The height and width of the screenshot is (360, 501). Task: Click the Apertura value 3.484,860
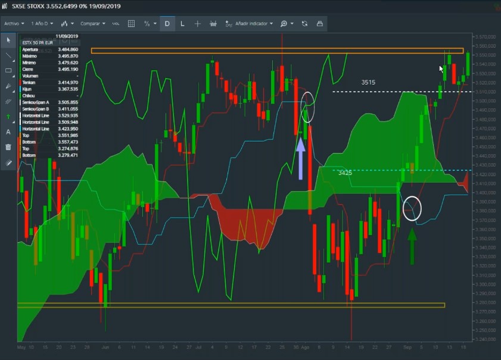pos(68,49)
